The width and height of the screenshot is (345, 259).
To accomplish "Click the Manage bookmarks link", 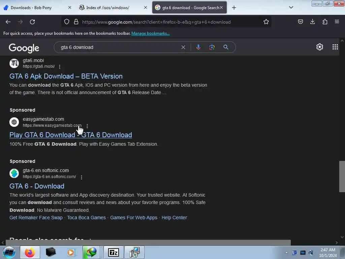I will pos(151,33).
